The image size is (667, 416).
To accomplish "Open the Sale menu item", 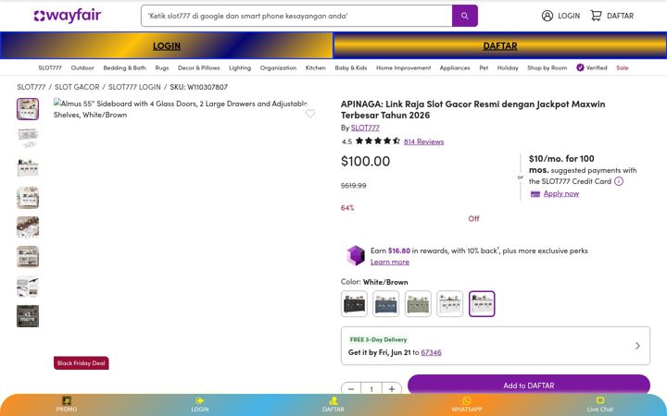I will pos(622,67).
